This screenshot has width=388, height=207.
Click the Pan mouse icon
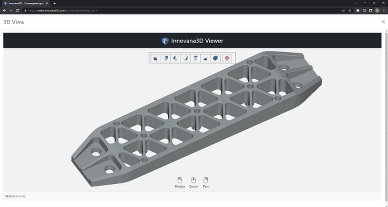click(x=206, y=181)
